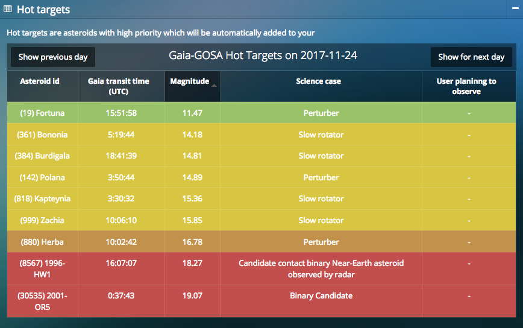This screenshot has width=523, height=328.
Task: Select asteroid (142) Polana
Action: 42,177
